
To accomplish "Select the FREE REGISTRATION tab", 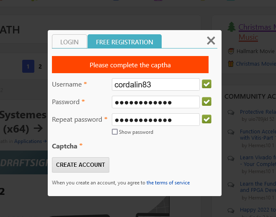I will (x=124, y=42).
